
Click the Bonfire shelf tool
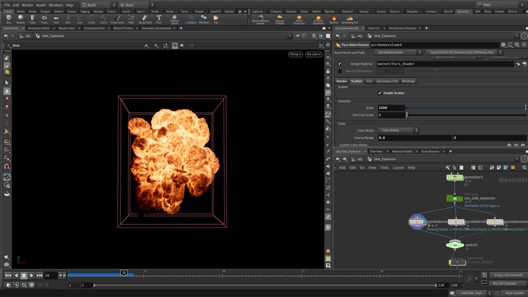pyautogui.click(x=334, y=19)
